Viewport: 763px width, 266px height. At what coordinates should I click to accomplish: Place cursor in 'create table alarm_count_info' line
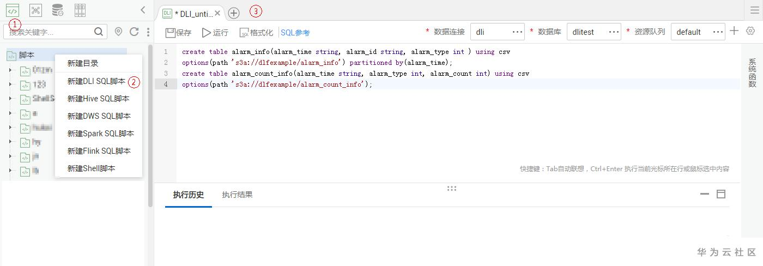[355, 74]
